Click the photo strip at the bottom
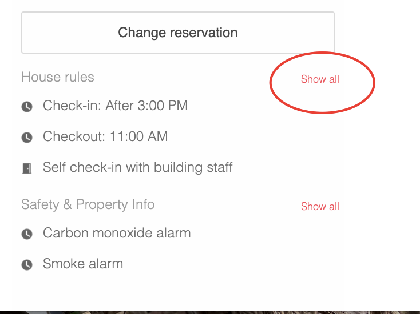Viewport: 420px width, 314px height. click(210, 312)
